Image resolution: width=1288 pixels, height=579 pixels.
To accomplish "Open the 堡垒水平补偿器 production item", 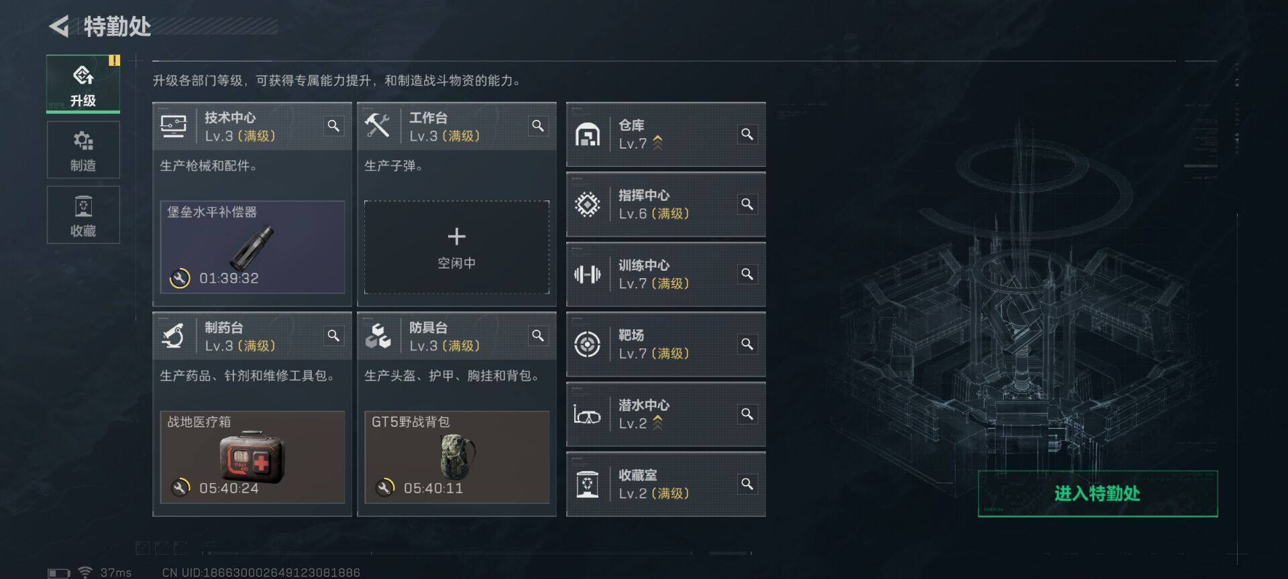I will point(252,247).
